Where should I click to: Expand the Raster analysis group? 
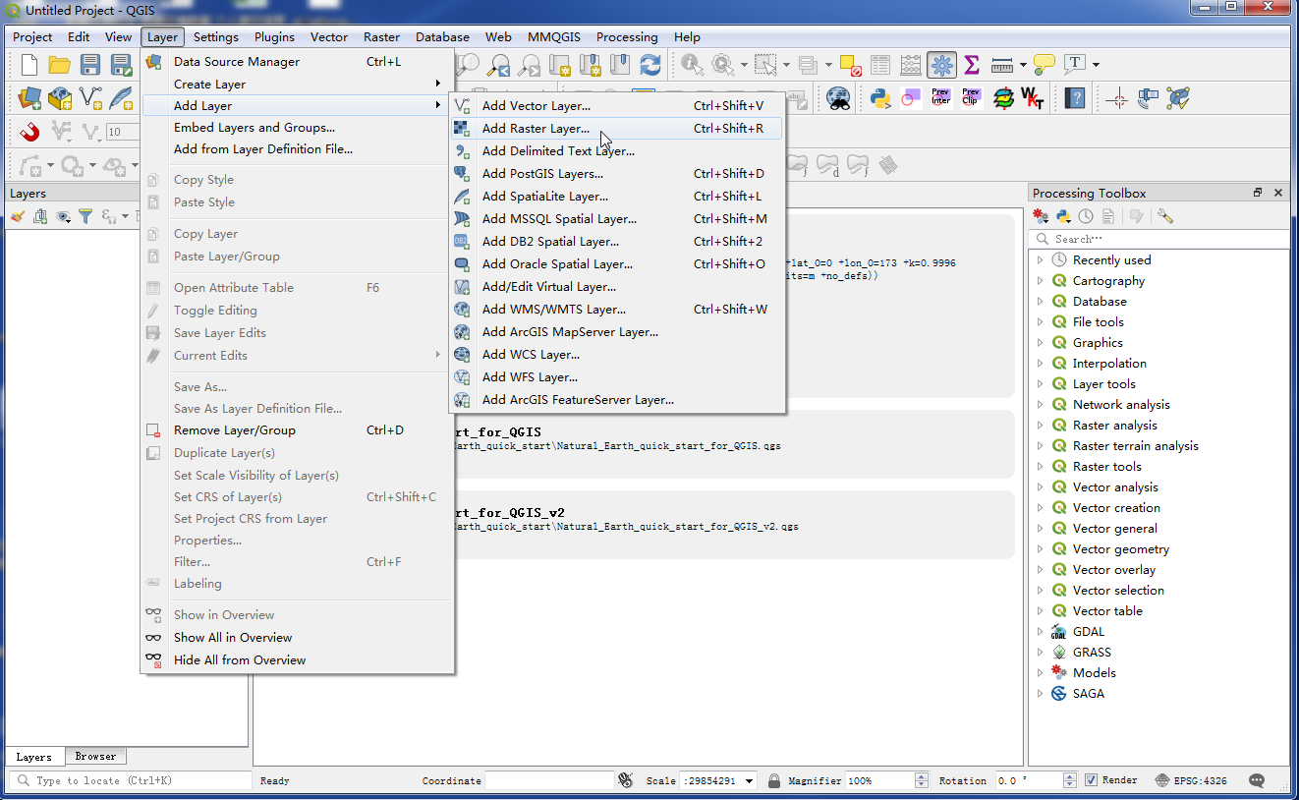point(1041,426)
